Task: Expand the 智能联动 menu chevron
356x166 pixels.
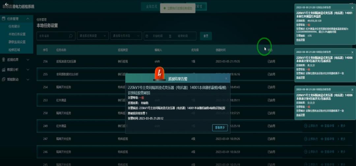Action: pyautogui.click(x=28, y=80)
